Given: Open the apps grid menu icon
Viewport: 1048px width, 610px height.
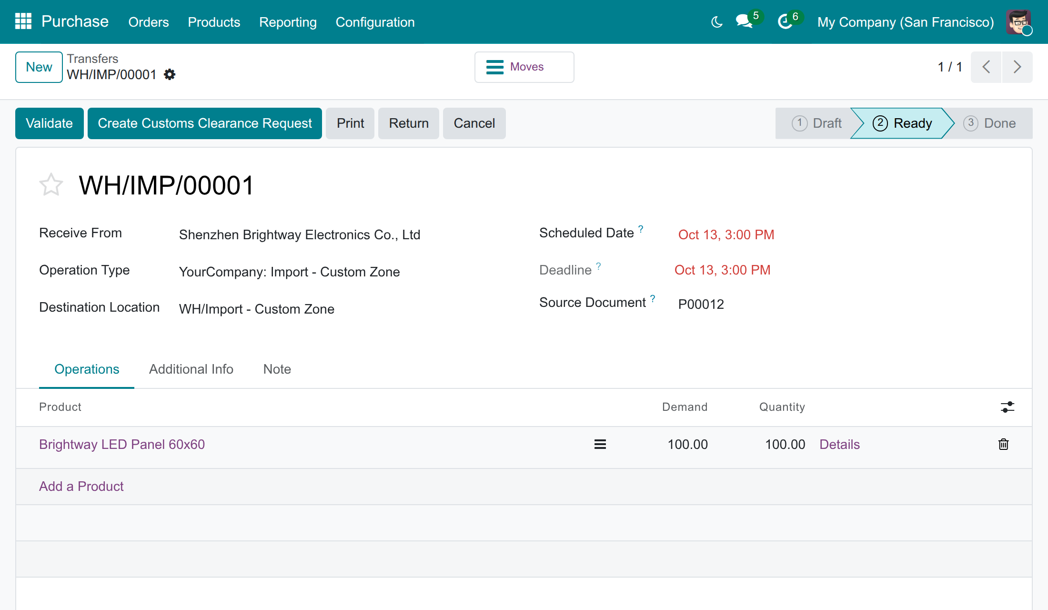Looking at the screenshot, I should click(x=23, y=21).
